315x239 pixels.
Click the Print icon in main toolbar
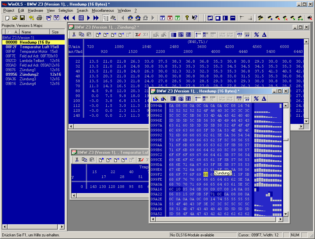tap(39, 18)
